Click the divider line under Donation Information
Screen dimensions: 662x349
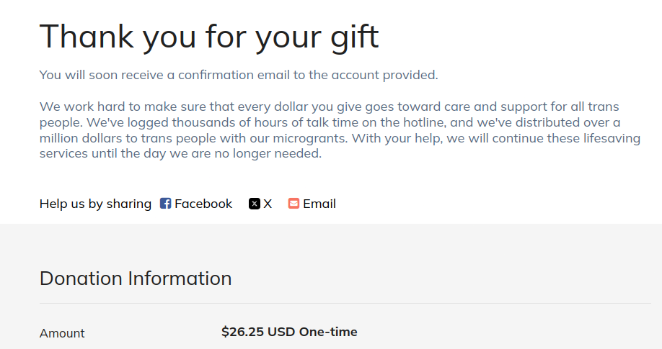click(x=345, y=303)
